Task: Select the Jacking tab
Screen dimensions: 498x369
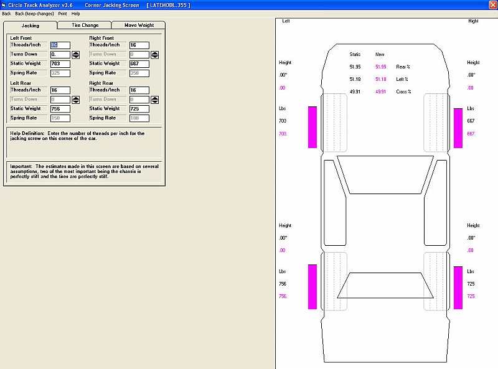Action: pos(30,26)
